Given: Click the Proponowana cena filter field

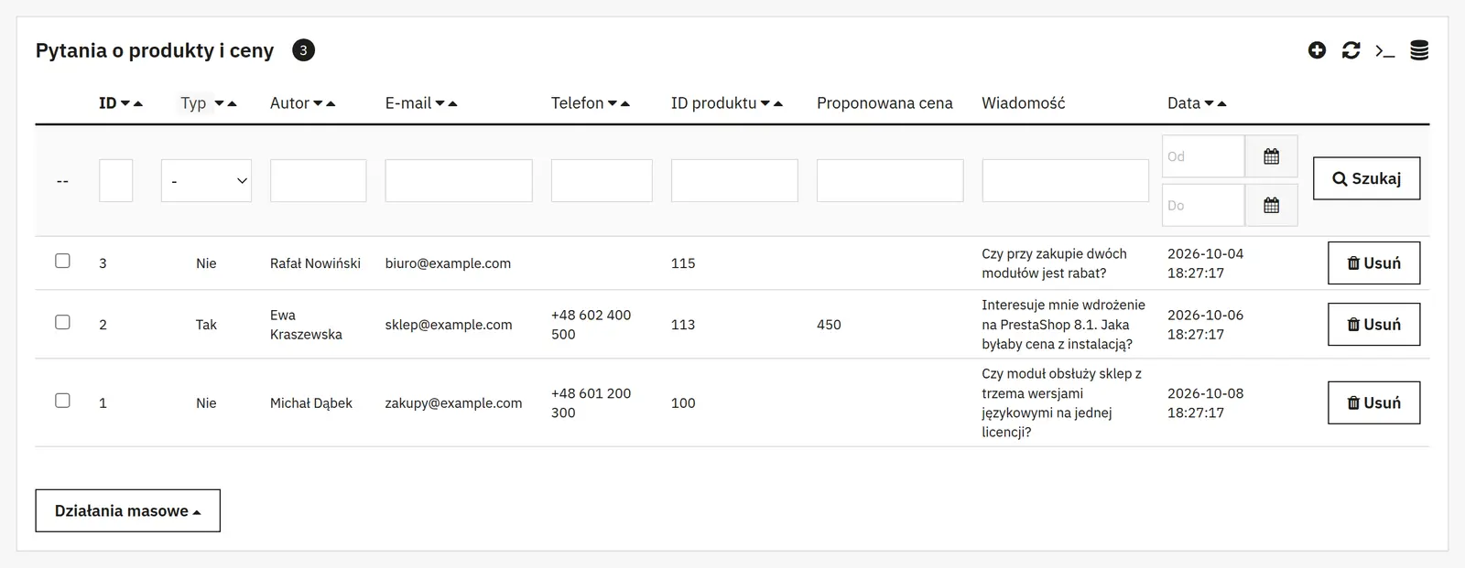Looking at the screenshot, I should click(890, 181).
